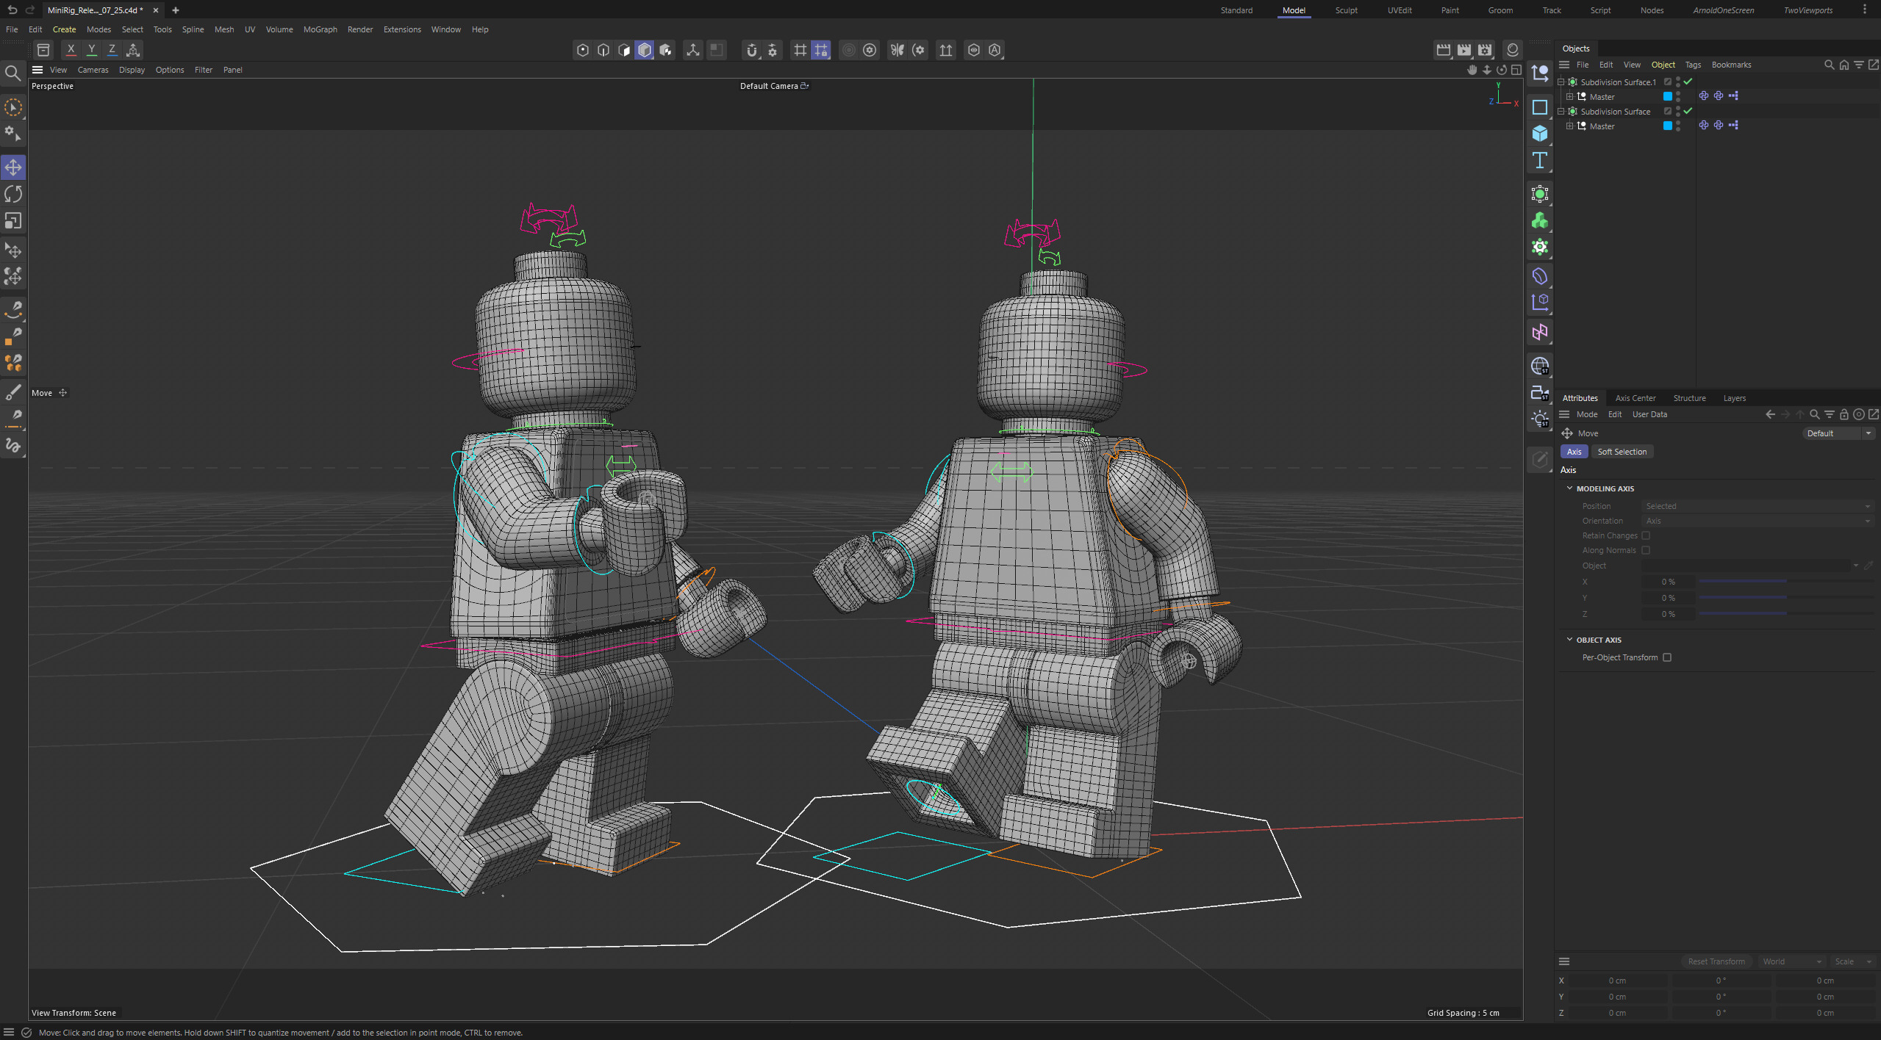Click the Soft Selection tab button
The image size is (1881, 1040).
click(x=1622, y=452)
